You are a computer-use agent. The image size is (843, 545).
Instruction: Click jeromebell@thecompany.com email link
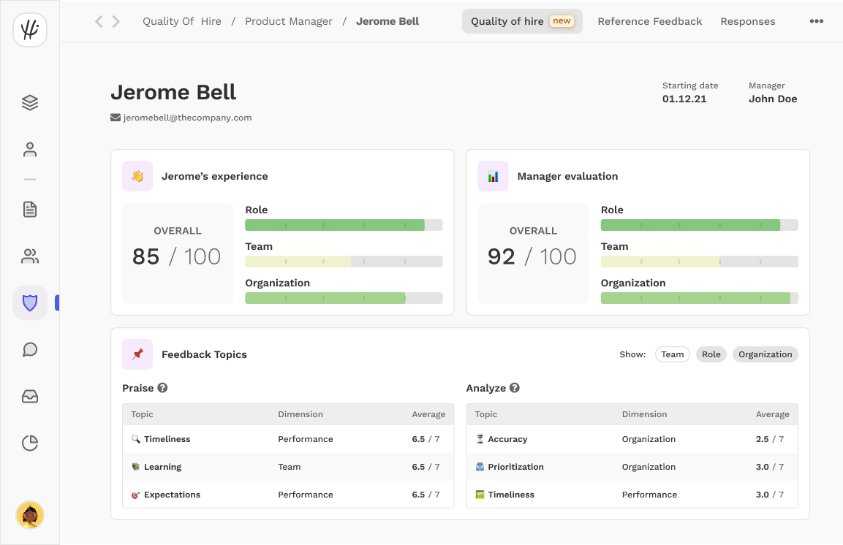187,118
